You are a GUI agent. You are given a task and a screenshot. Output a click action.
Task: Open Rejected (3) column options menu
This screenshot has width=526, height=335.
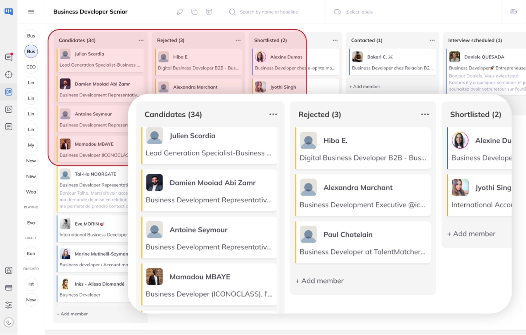[238, 40]
